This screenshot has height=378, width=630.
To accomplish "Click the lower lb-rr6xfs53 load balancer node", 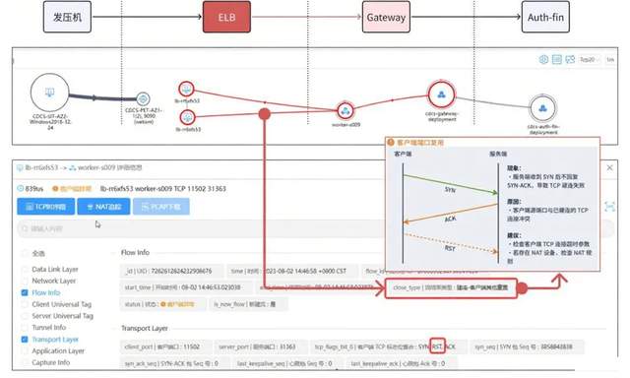I will 187,118.
